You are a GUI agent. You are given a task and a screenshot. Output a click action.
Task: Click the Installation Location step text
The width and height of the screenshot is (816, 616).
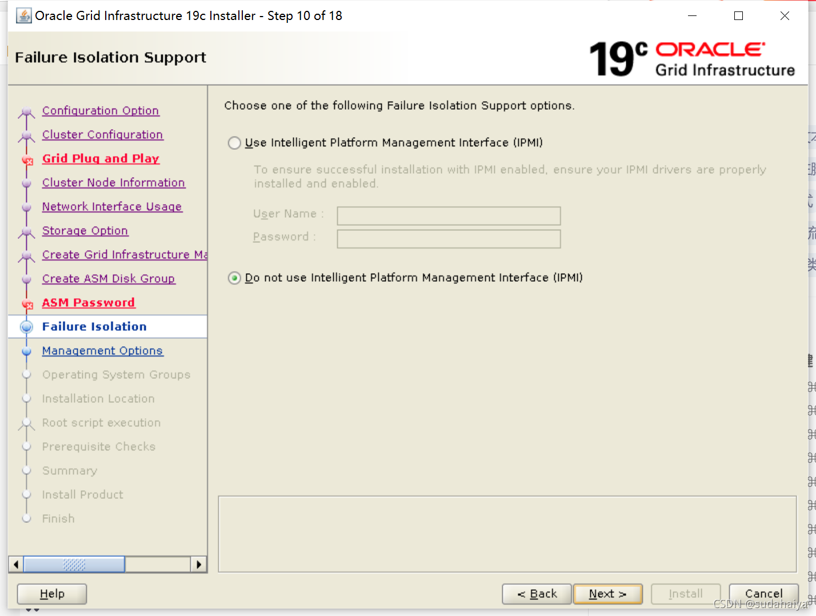point(98,399)
